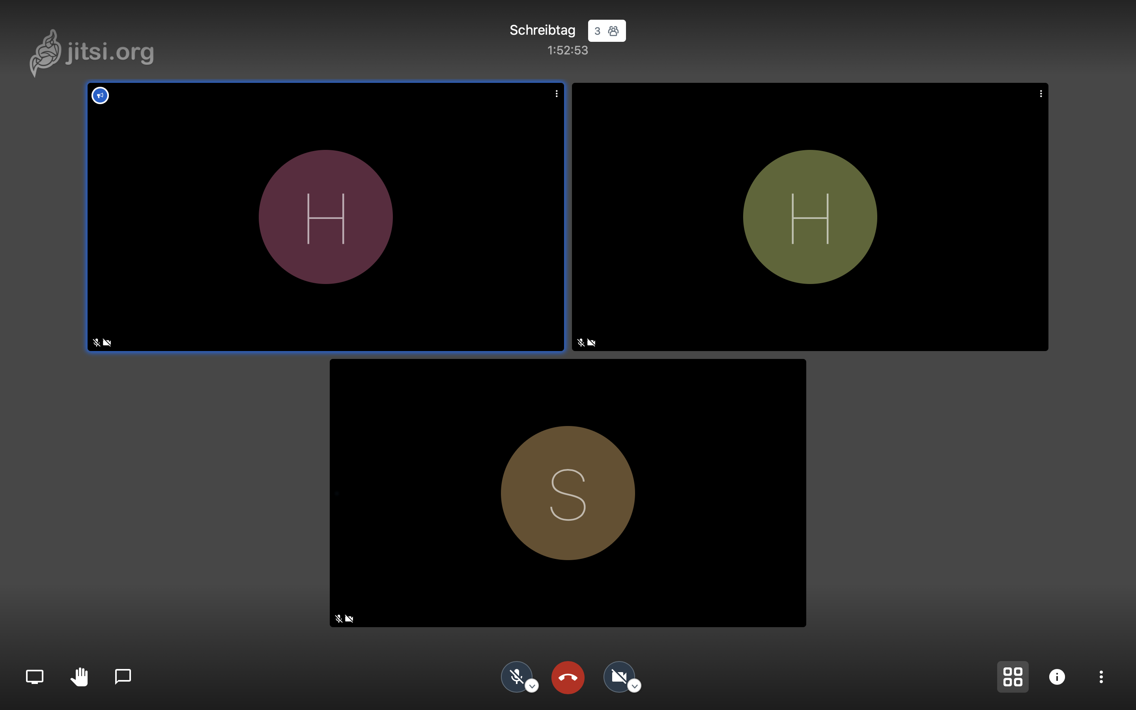Open the chat panel

pyautogui.click(x=123, y=676)
